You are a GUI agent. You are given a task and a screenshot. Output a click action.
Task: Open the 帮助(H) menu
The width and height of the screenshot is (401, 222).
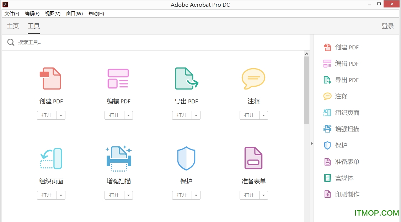(x=96, y=13)
